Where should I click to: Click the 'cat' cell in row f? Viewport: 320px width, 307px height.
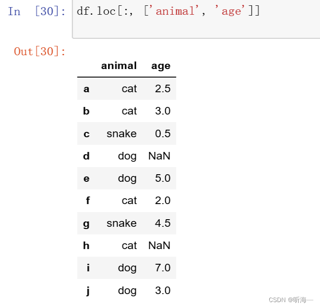(x=129, y=201)
